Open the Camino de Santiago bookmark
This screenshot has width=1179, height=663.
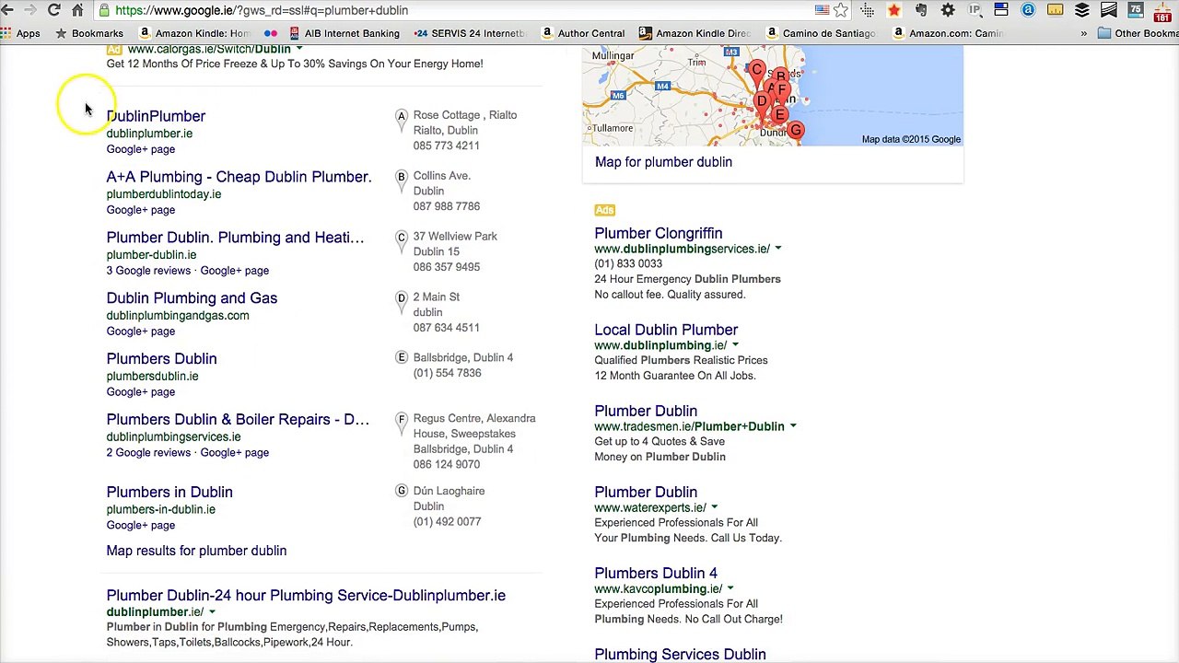[x=821, y=33]
